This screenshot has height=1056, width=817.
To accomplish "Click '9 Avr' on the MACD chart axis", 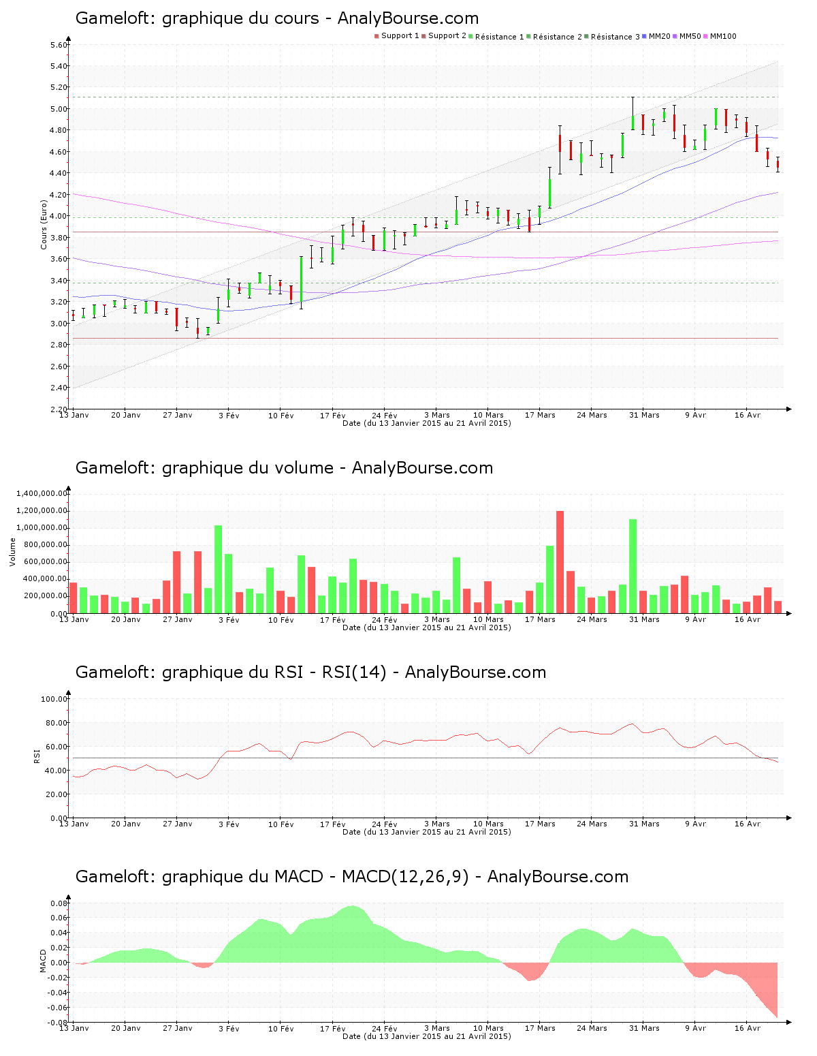I will [695, 1028].
